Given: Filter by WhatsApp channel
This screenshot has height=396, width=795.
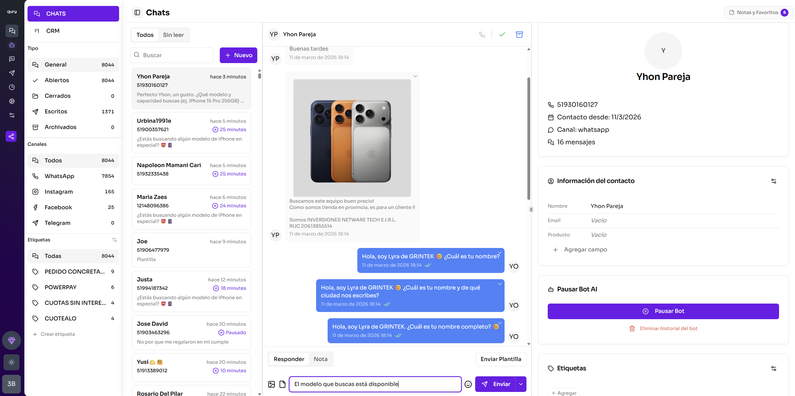Looking at the screenshot, I should (73, 176).
